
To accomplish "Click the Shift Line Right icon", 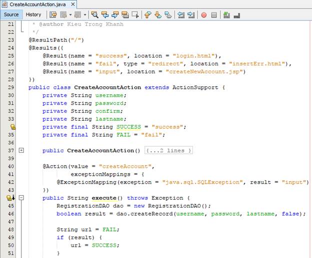I will click(x=191, y=14).
